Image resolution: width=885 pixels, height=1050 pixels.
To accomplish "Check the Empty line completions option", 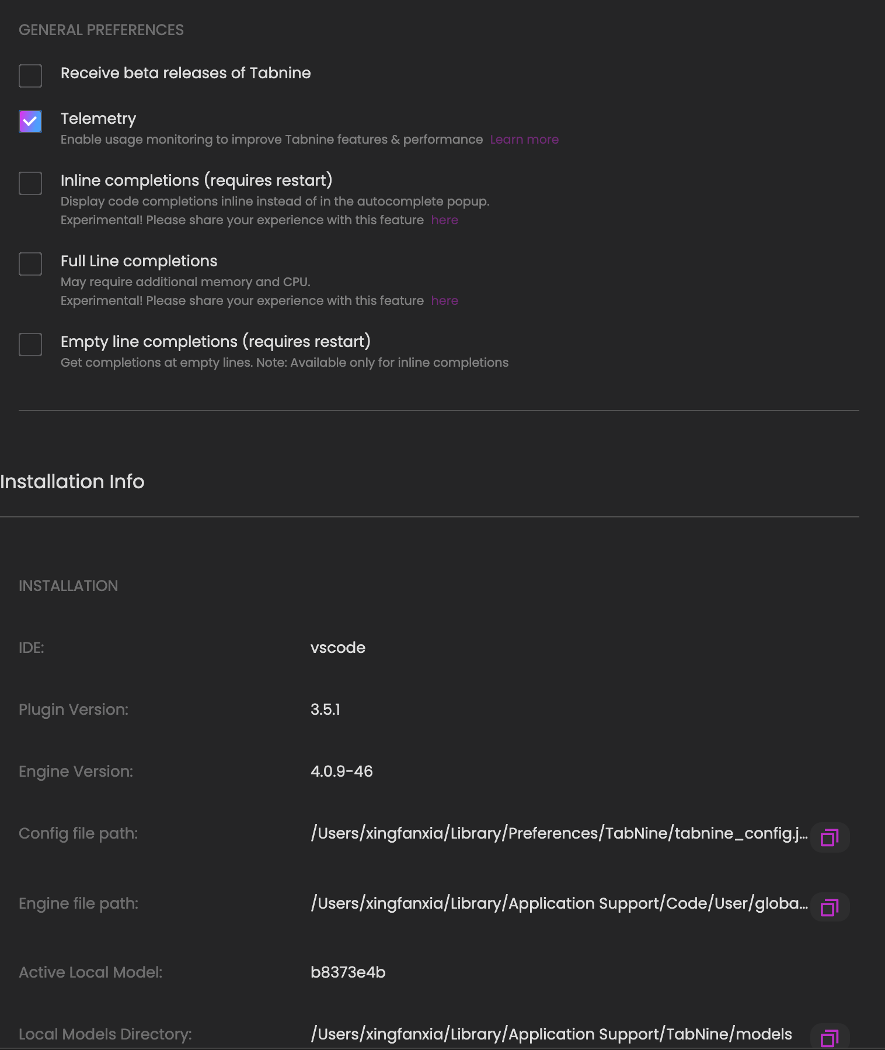I will (30, 345).
